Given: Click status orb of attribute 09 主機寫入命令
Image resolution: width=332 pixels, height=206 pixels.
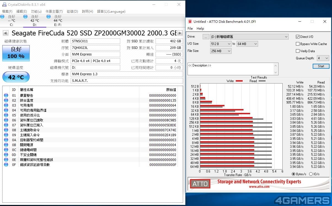Looking at the screenshot, I should click(6, 135).
